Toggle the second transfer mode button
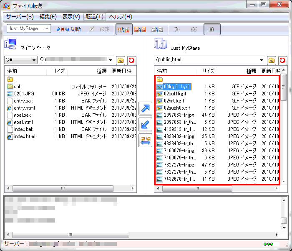This screenshot has height=251, width=292. tap(140, 29)
